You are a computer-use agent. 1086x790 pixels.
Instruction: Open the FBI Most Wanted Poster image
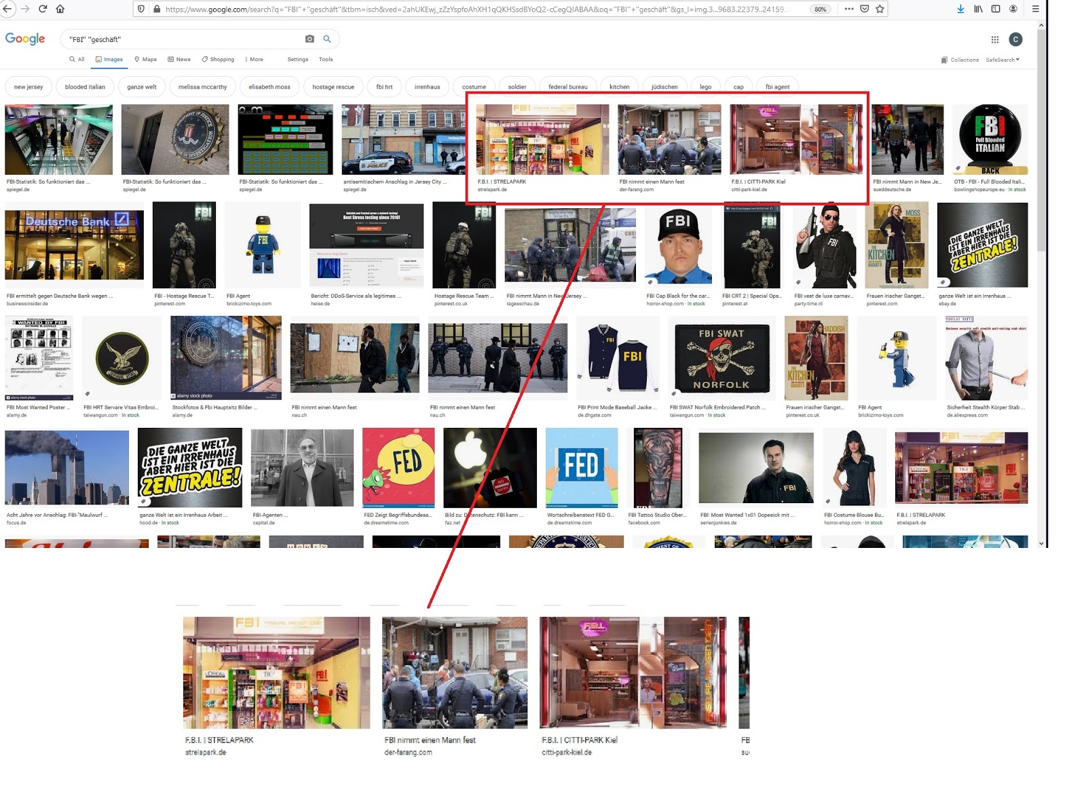pyautogui.click(x=39, y=358)
